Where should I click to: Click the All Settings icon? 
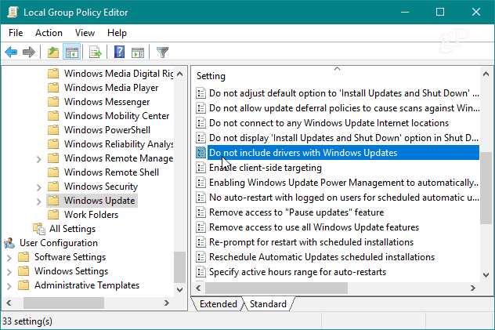pyautogui.click(x=39, y=229)
